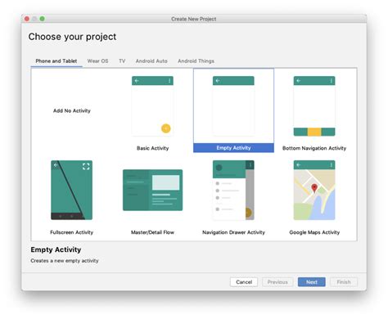Click the Next button

[x=312, y=282]
